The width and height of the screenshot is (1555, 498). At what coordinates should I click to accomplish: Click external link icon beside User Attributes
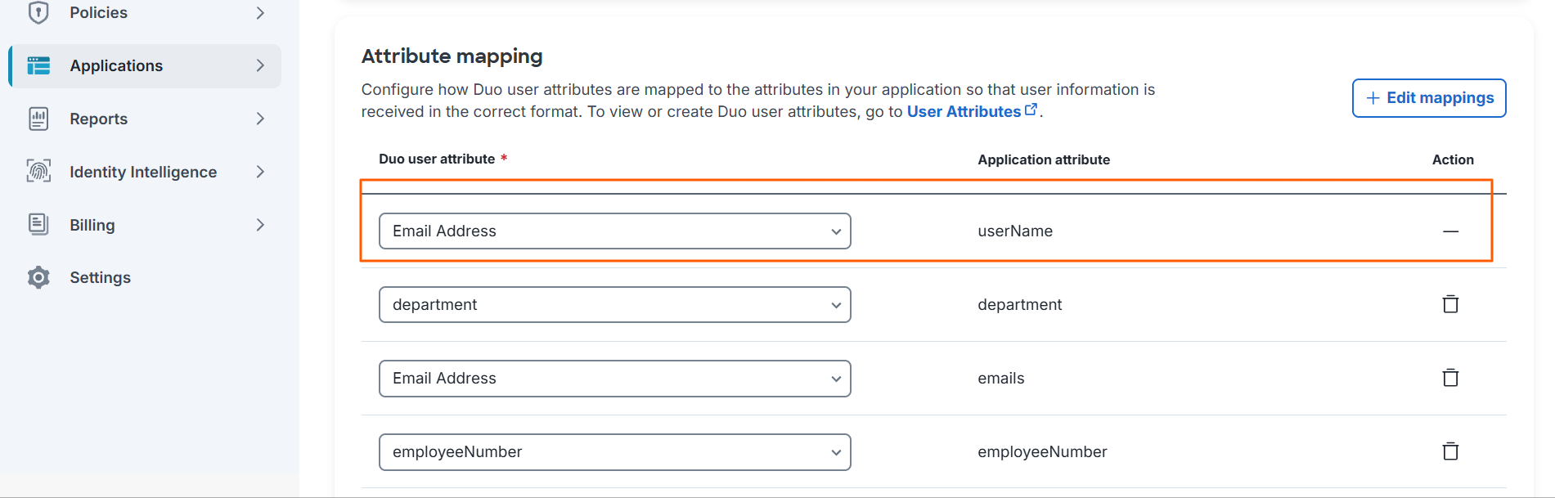(1031, 110)
